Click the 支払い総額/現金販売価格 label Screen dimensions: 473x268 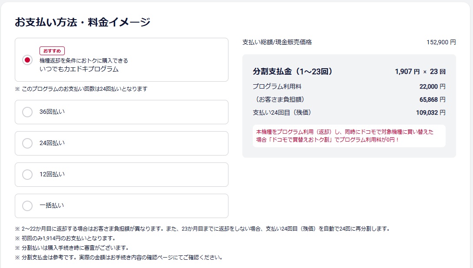click(x=277, y=42)
